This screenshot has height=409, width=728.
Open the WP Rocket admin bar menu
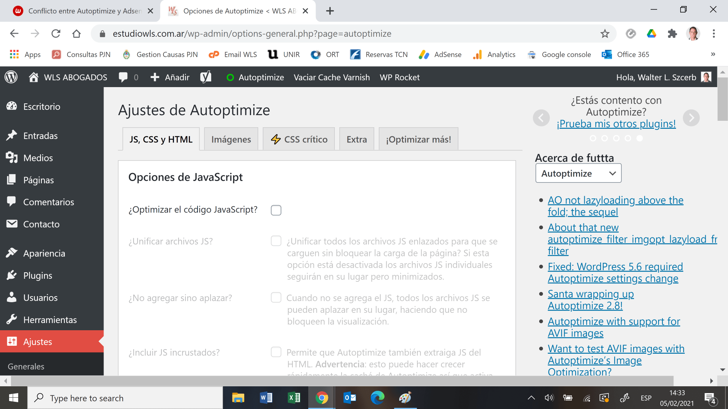(400, 77)
